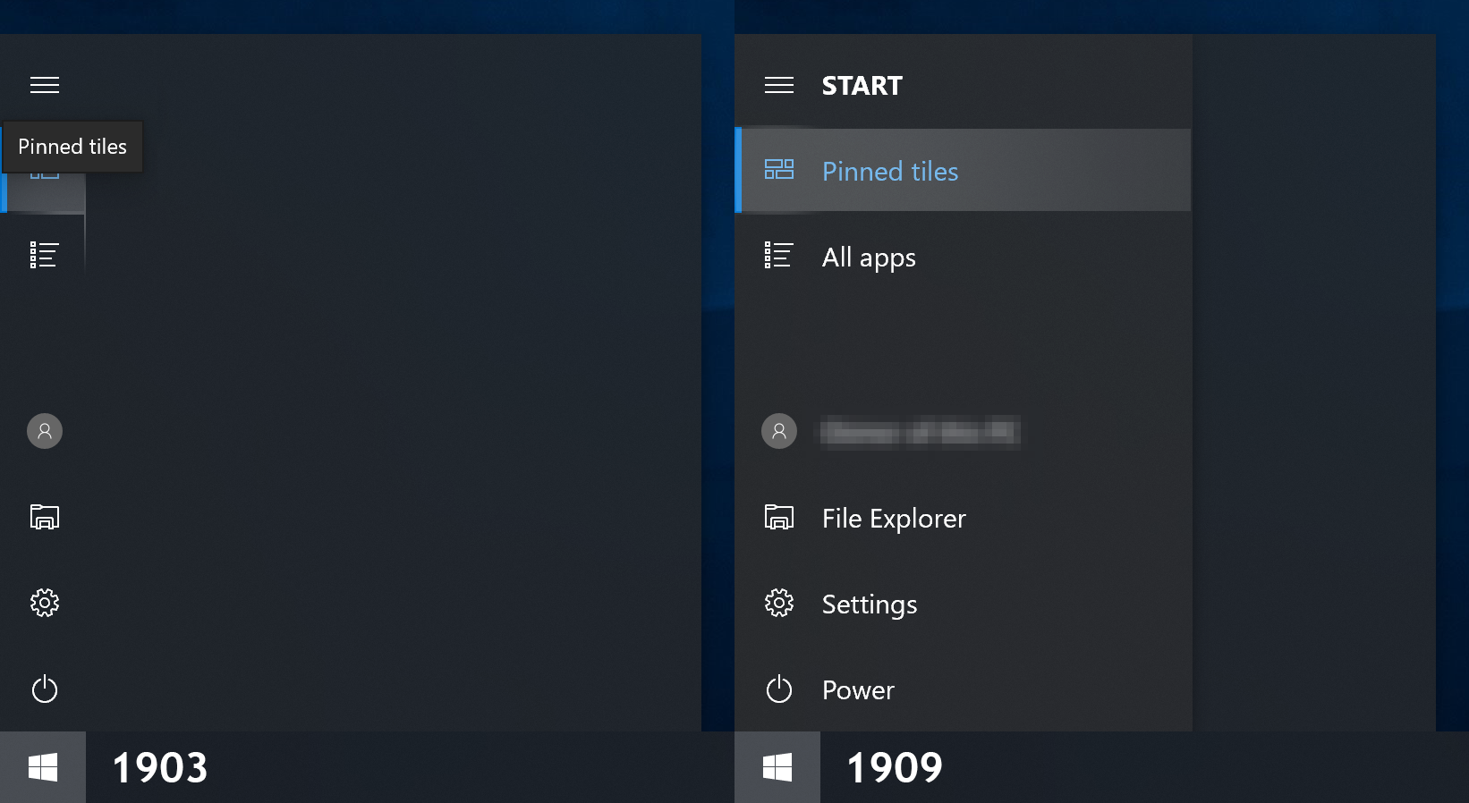This screenshot has width=1469, height=803.
Task: Open File Explorer in the 1909 Start menu
Action: point(963,518)
